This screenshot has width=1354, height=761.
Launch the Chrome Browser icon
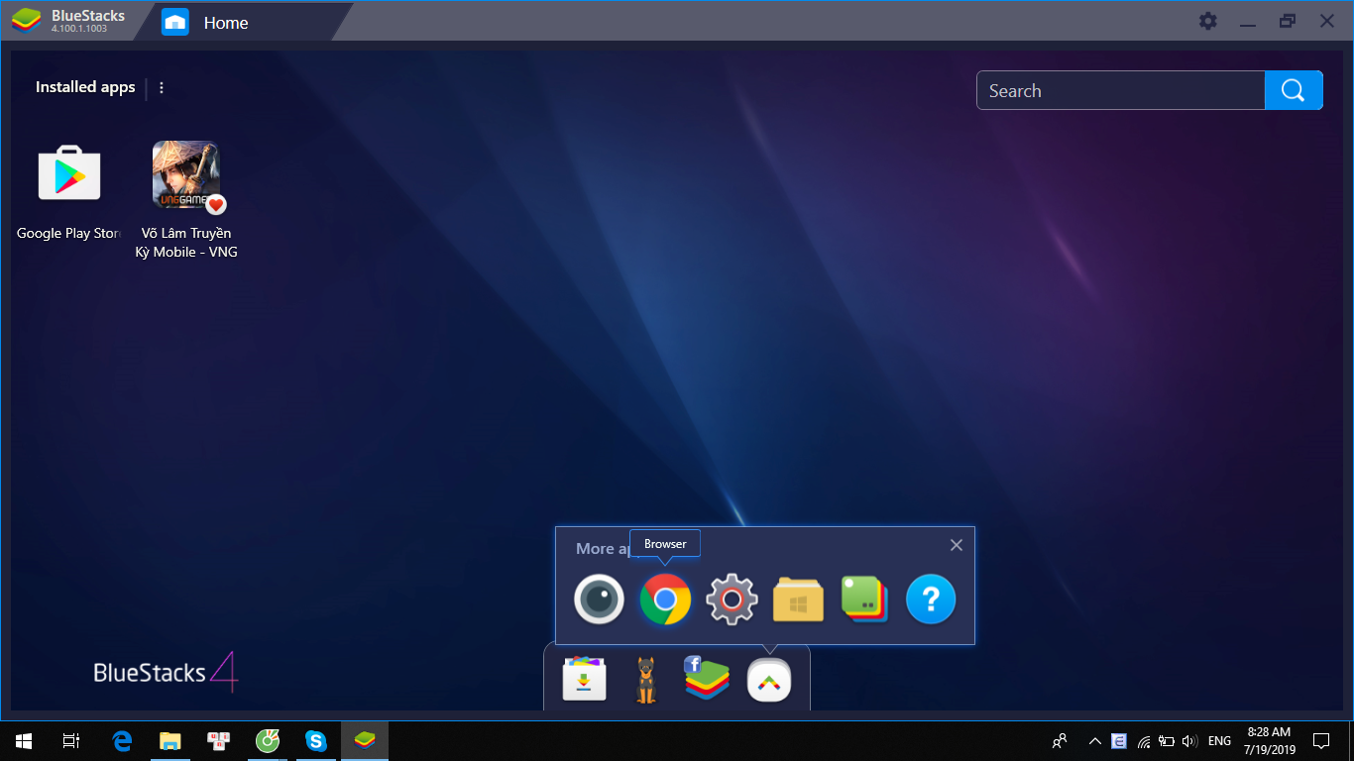[x=665, y=599]
